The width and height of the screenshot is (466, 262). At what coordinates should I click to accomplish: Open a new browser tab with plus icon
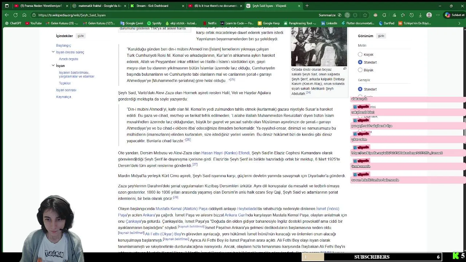click(x=307, y=6)
